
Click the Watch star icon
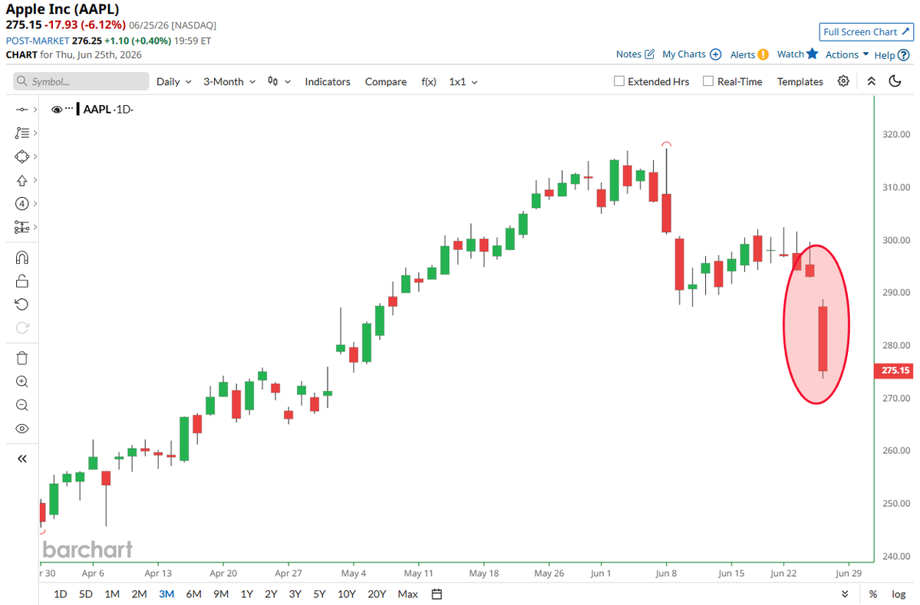tap(812, 54)
